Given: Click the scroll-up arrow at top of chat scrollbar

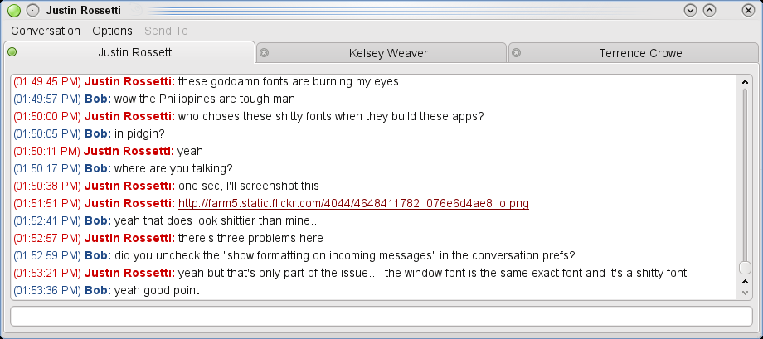Looking at the screenshot, I should pos(745,82).
